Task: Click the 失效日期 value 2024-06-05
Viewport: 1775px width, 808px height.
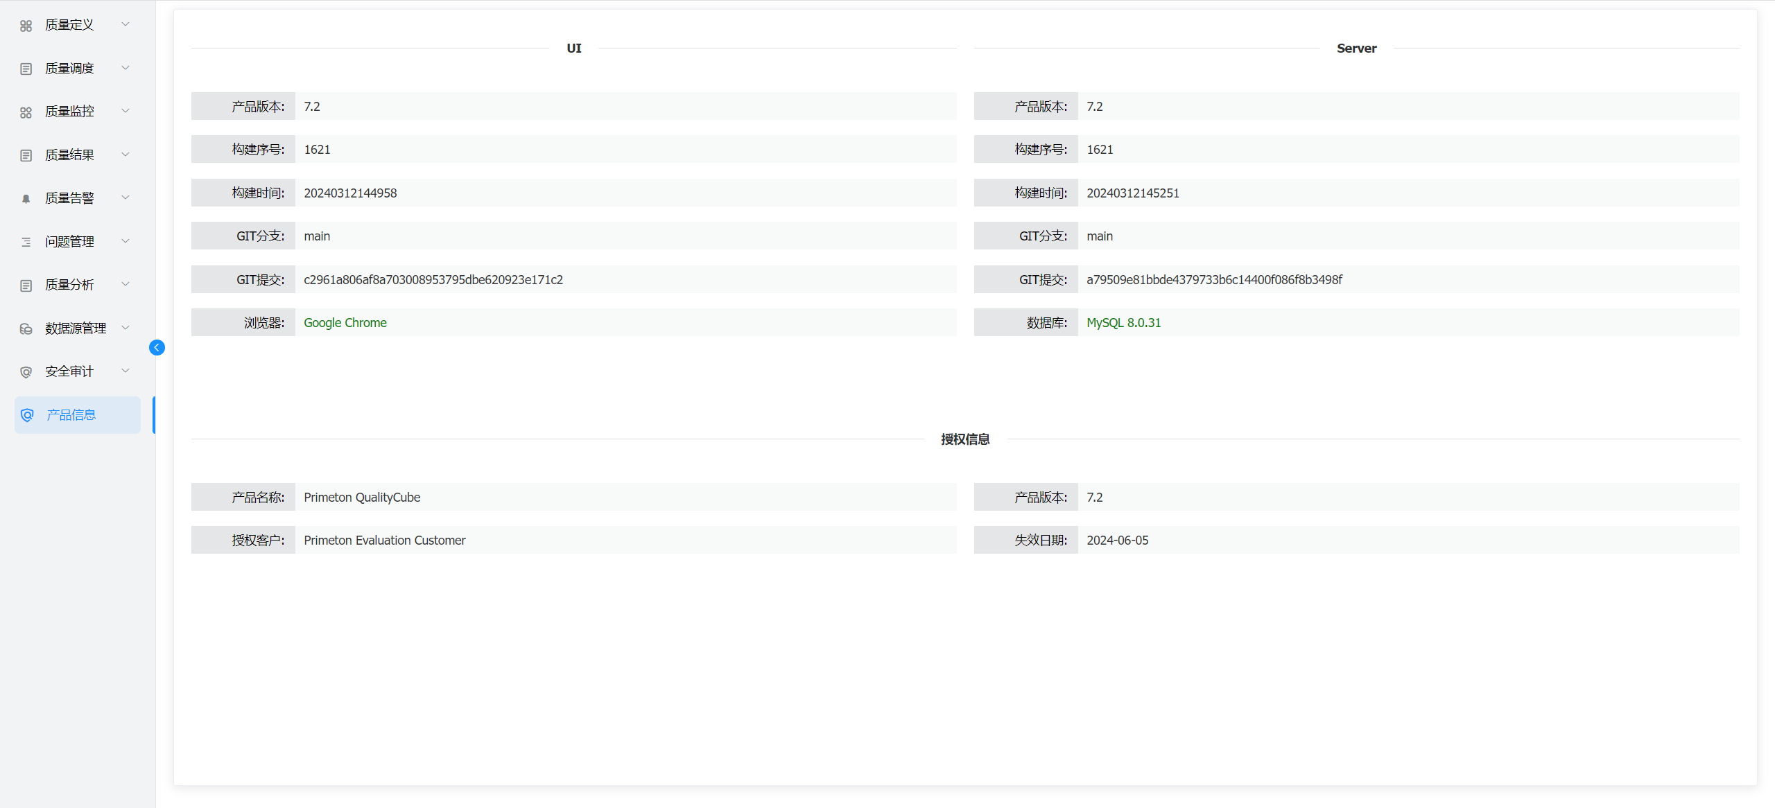Action: click(x=1117, y=541)
